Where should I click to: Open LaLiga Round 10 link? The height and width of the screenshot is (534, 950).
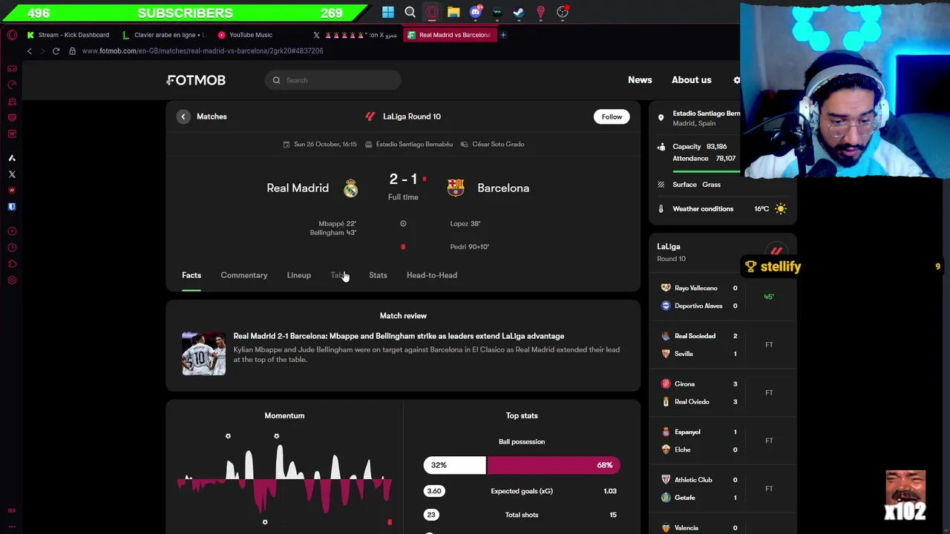[x=412, y=116]
